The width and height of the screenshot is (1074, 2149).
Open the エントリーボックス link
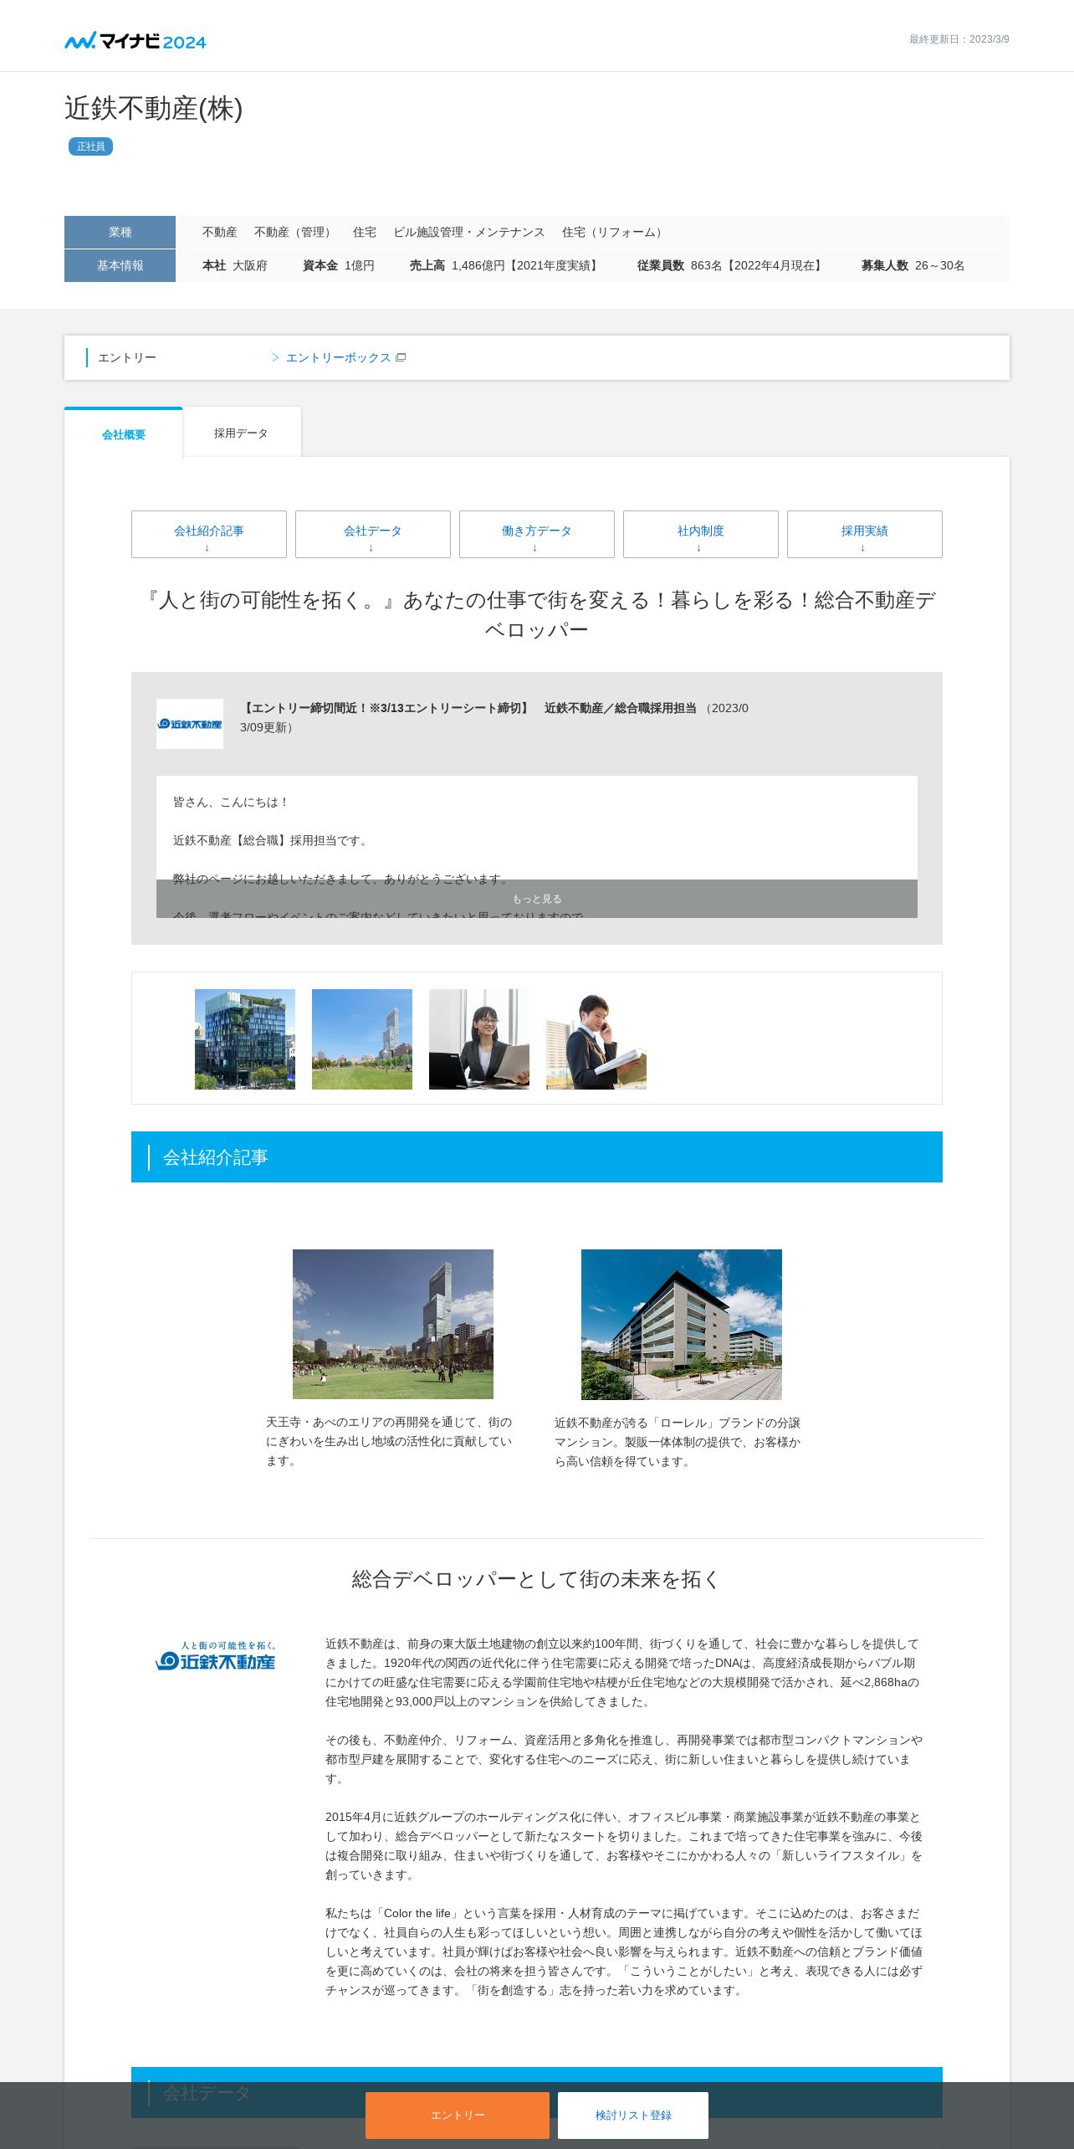click(x=338, y=357)
